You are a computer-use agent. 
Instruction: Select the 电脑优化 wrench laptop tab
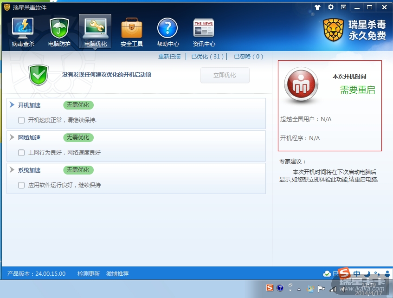point(95,32)
